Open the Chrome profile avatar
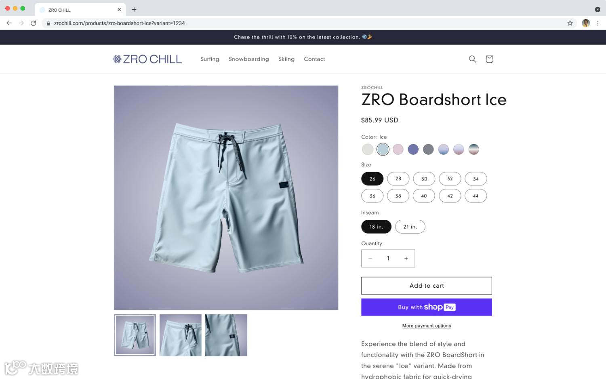The width and height of the screenshot is (606, 379). point(586,23)
